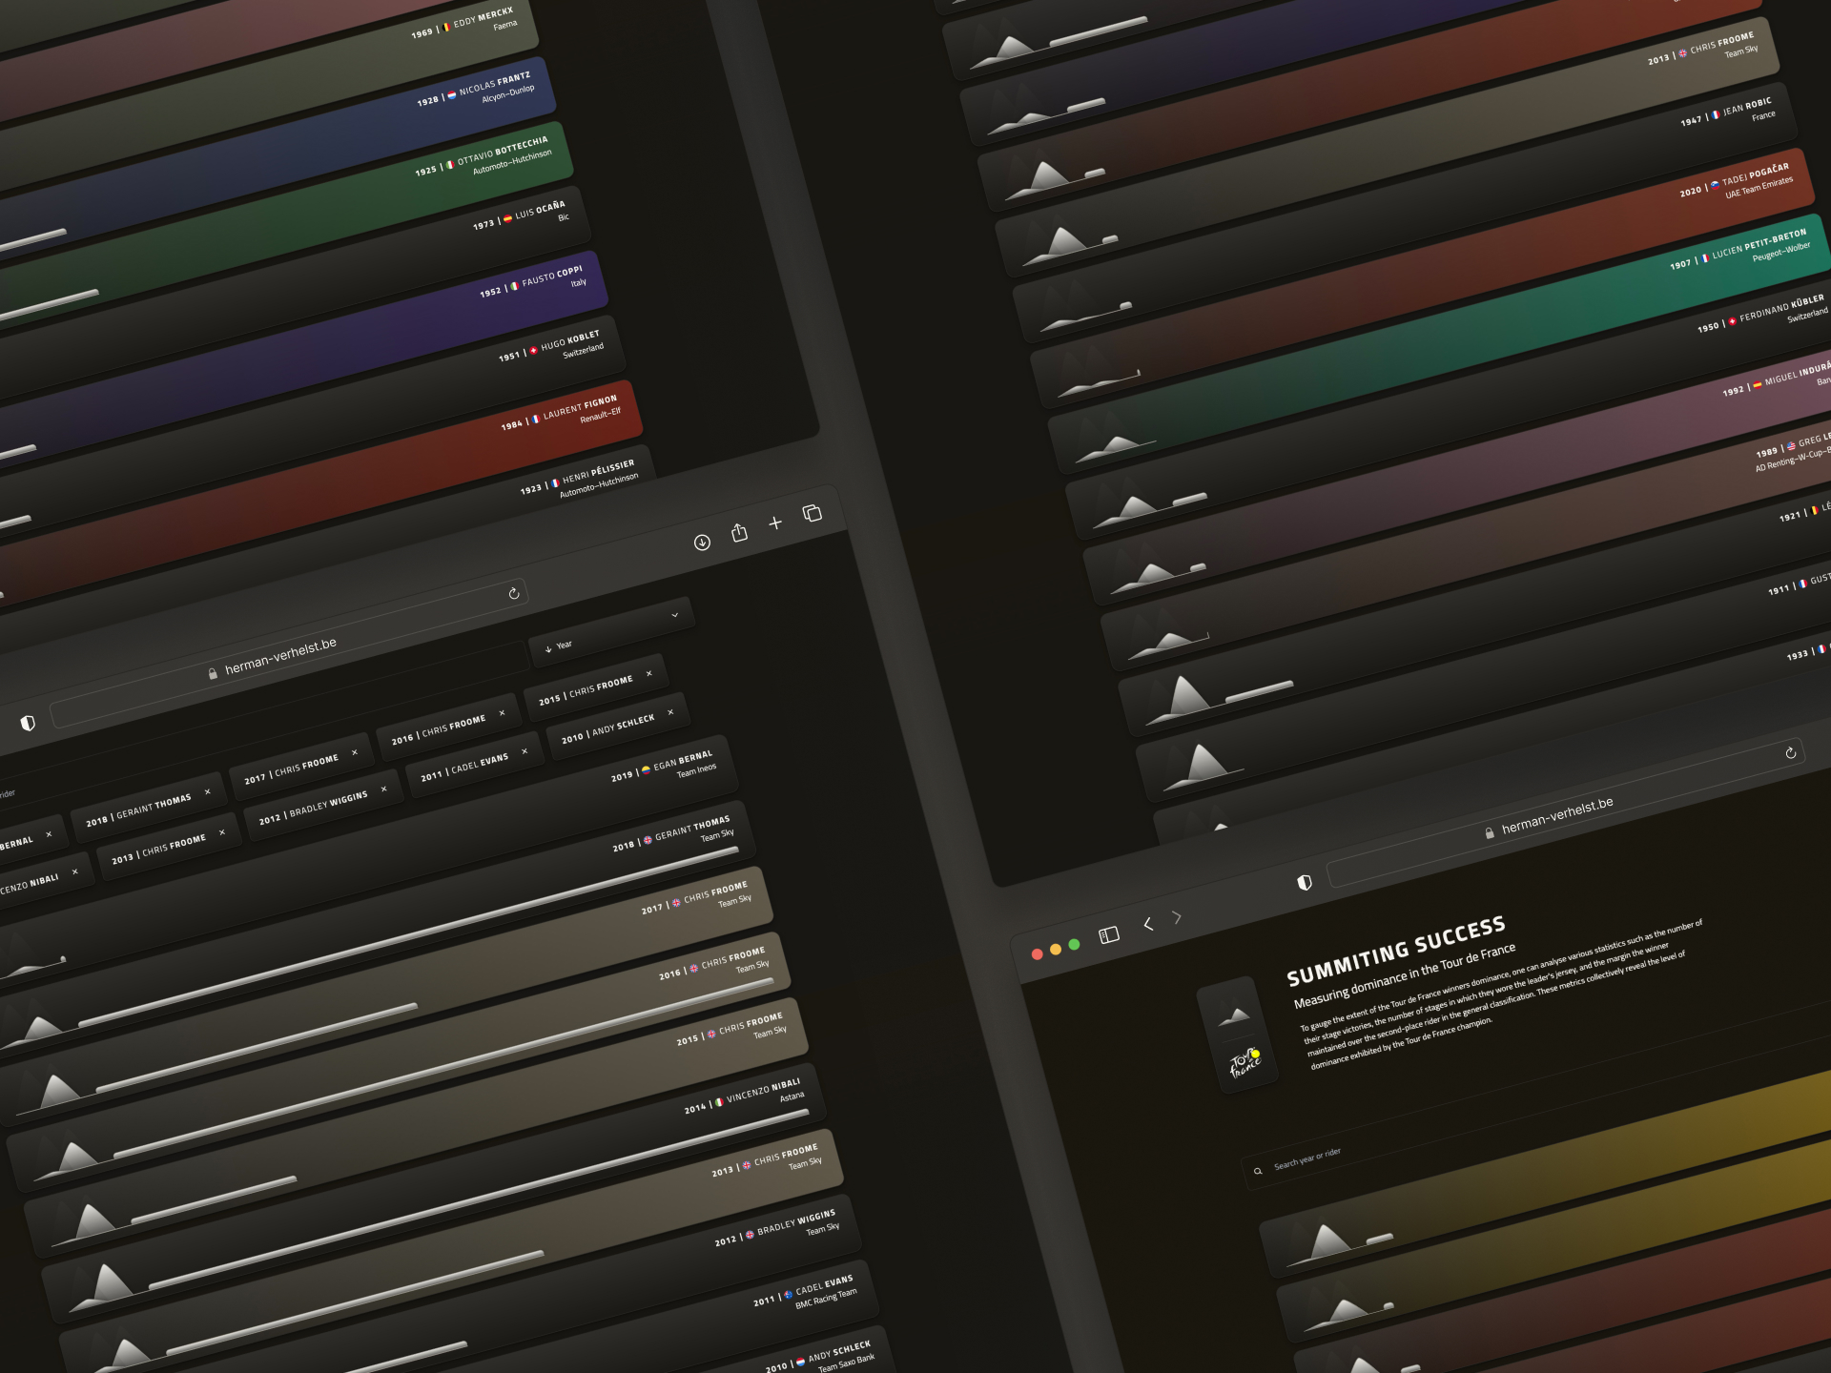The width and height of the screenshot is (1831, 1373).
Task: Remove the 2017 Chris Froome filter chip
Action: (355, 752)
